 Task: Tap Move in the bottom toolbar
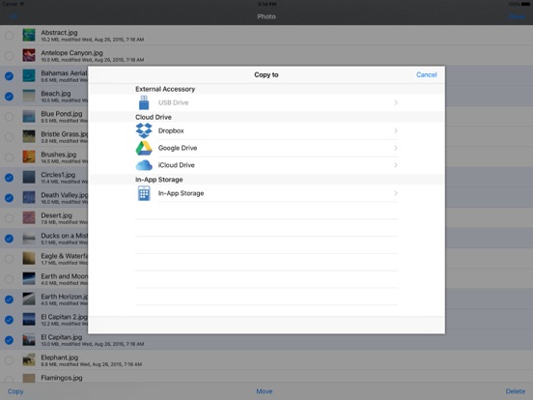point(265,391)
